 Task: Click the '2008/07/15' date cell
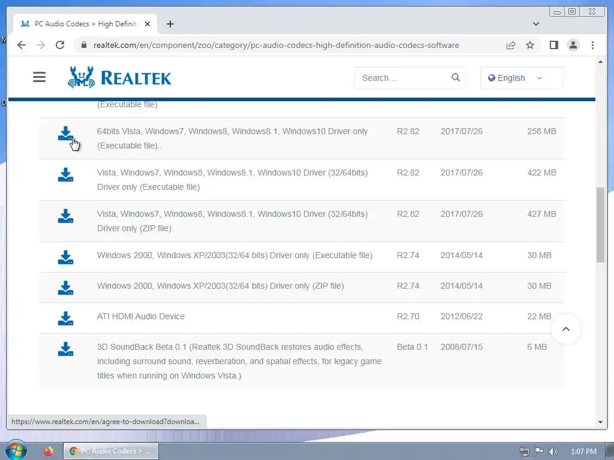coord(461,347)
